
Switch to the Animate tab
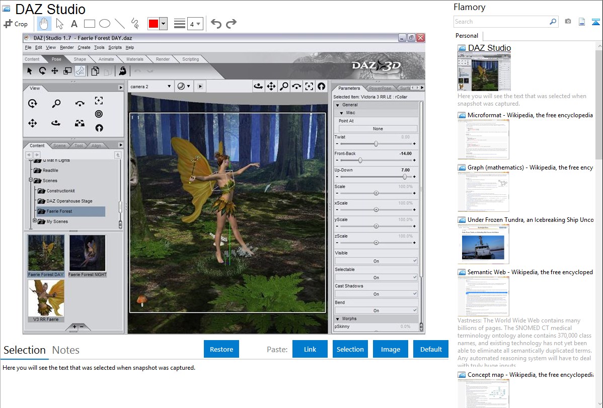106,59
